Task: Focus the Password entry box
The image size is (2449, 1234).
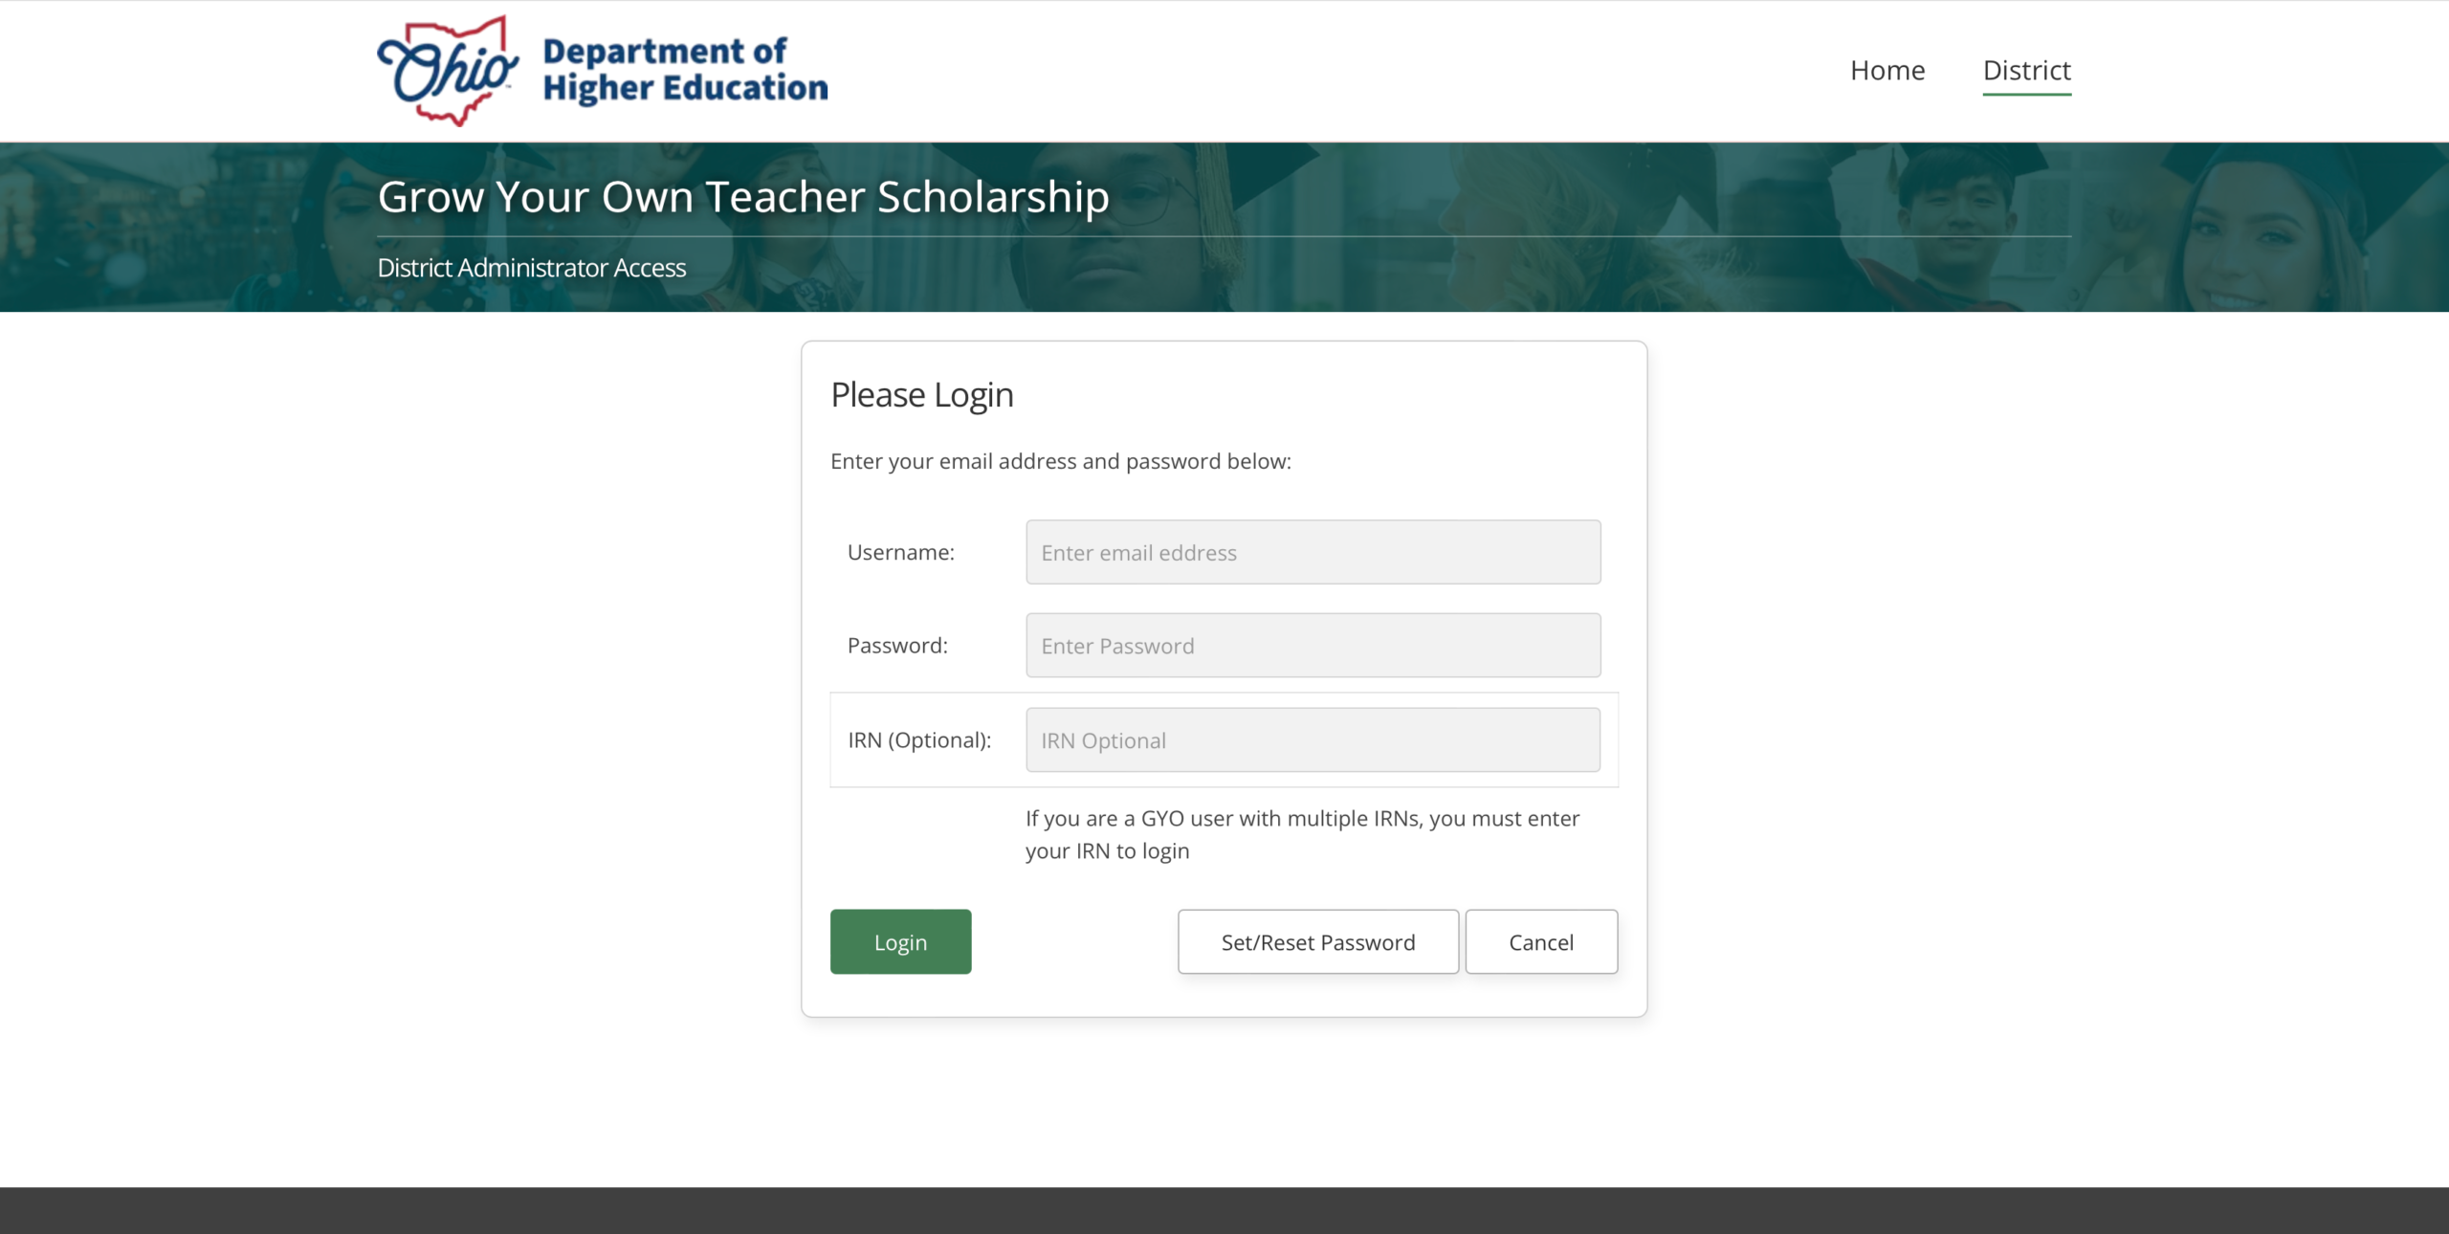Action: click(1312, 645)
